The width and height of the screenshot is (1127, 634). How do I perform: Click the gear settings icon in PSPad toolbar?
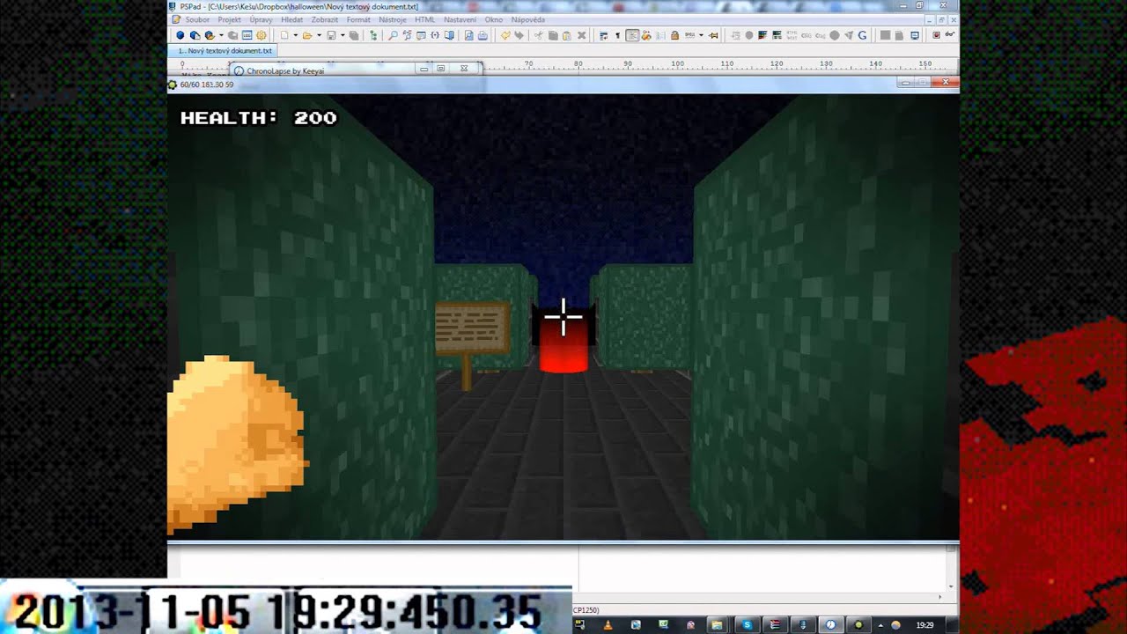click(261, 35)
